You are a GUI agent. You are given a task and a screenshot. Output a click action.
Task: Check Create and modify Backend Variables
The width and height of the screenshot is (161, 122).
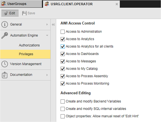coord(63,101)
